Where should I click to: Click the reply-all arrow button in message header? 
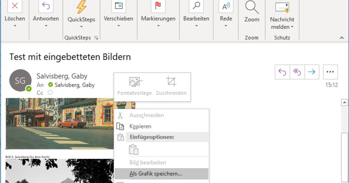[297, 72]
